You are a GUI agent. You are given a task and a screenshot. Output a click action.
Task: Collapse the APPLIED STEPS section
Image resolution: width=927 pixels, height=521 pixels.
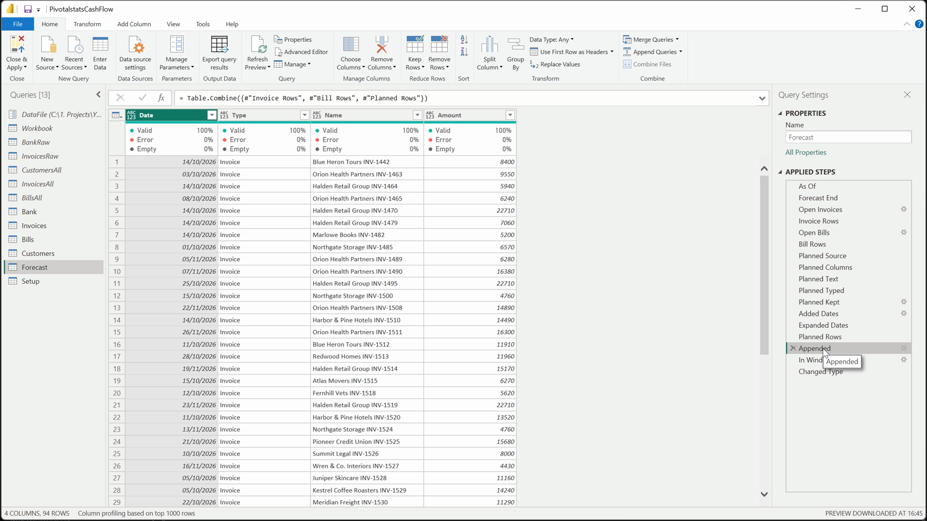pyautogui.click(x=780, y=172)
